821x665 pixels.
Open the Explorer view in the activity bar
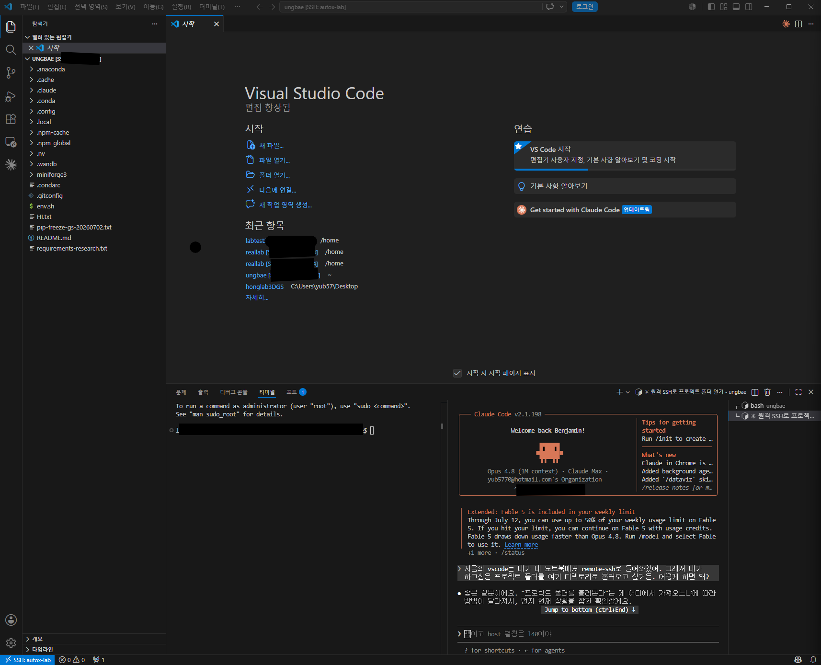click(x=11, y=27)
